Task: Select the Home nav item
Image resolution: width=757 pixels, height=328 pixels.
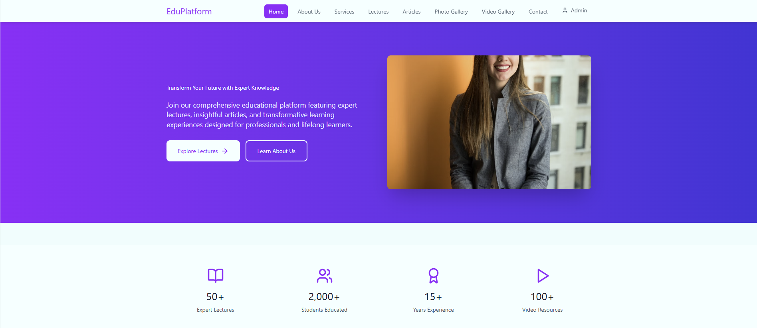Action: coord(276,12)
